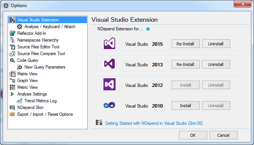Click the Visual Studio 2010 infinity logo
This screenshot has height=145, width=254.
tap(110, 105)
